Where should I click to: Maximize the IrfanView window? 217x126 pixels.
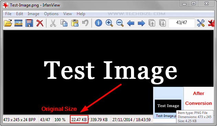pyautogui.click(x=194, y=4)
